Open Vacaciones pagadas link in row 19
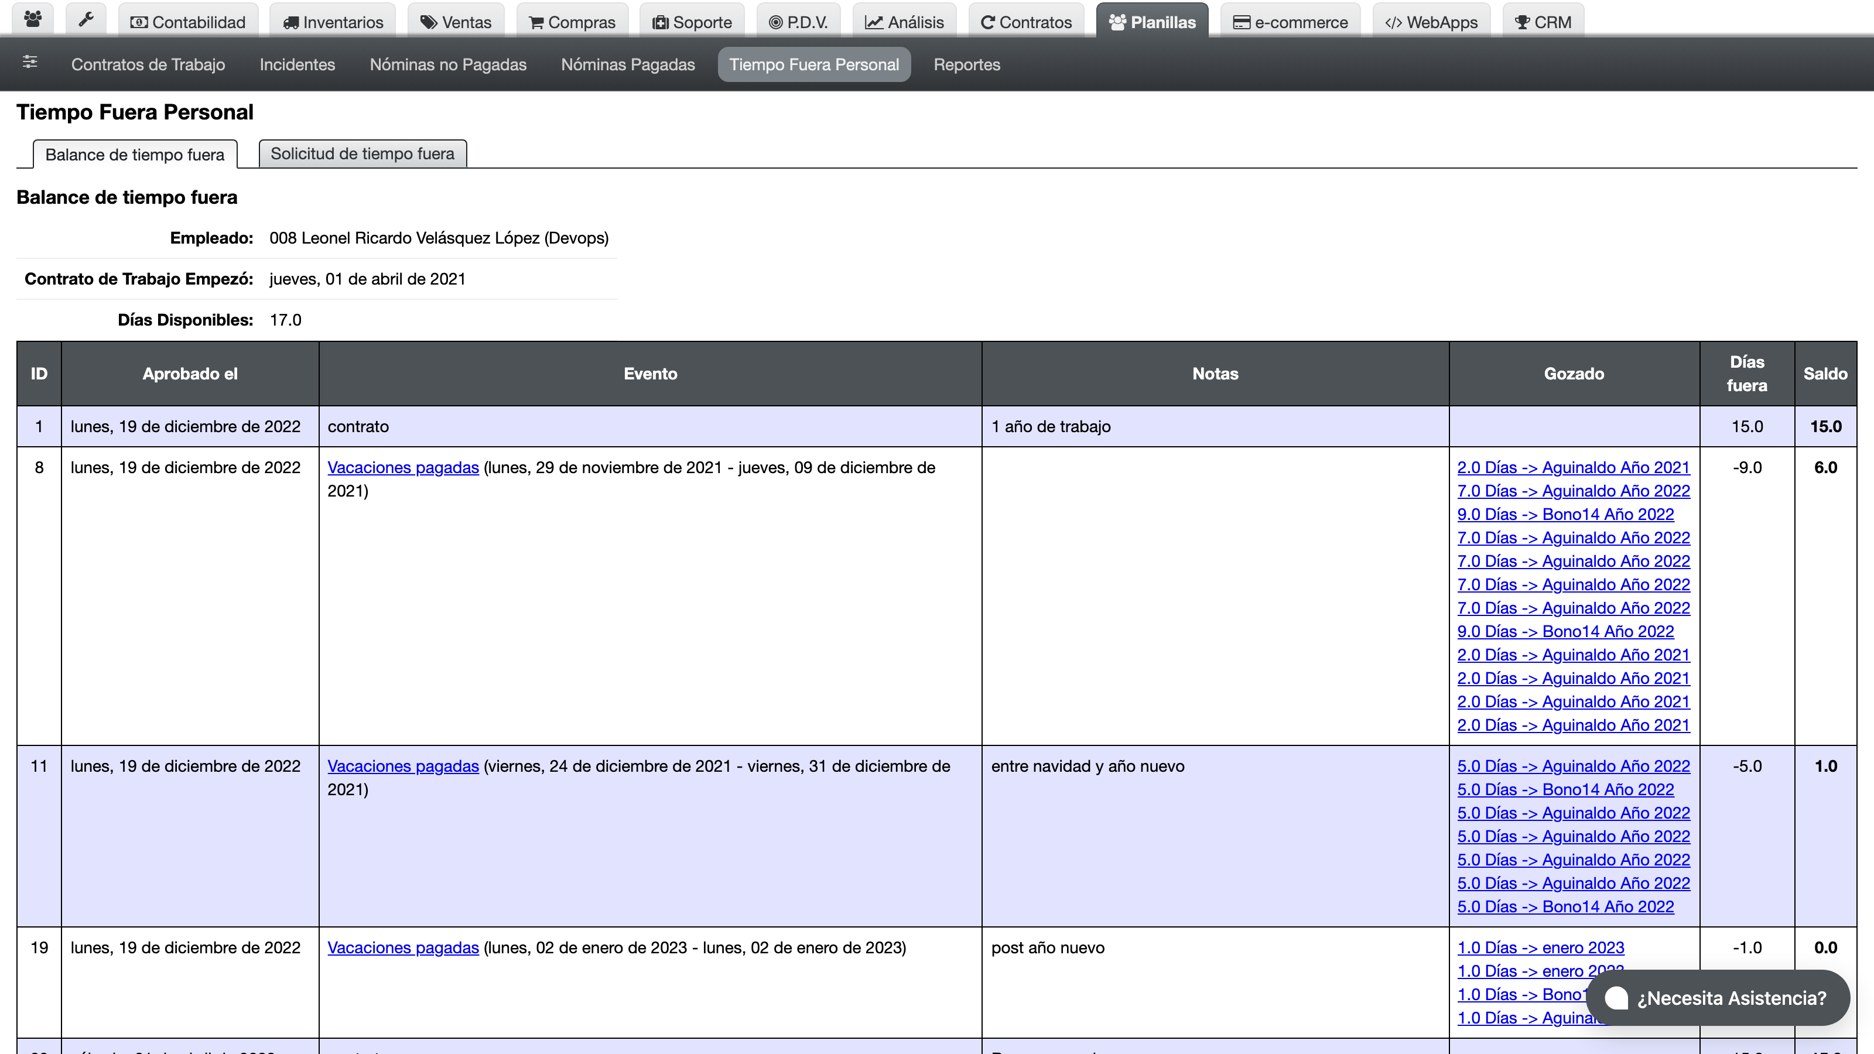1874x1054 pixels. click(x=403, y=948)
